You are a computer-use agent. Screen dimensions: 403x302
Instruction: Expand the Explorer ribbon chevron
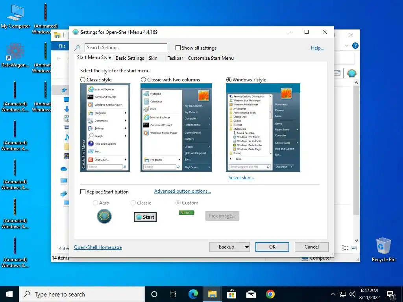point(347,46)
